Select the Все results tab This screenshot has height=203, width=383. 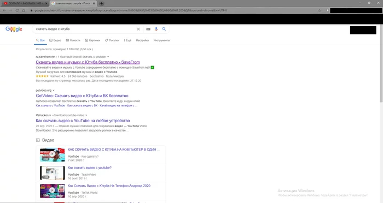40,40
